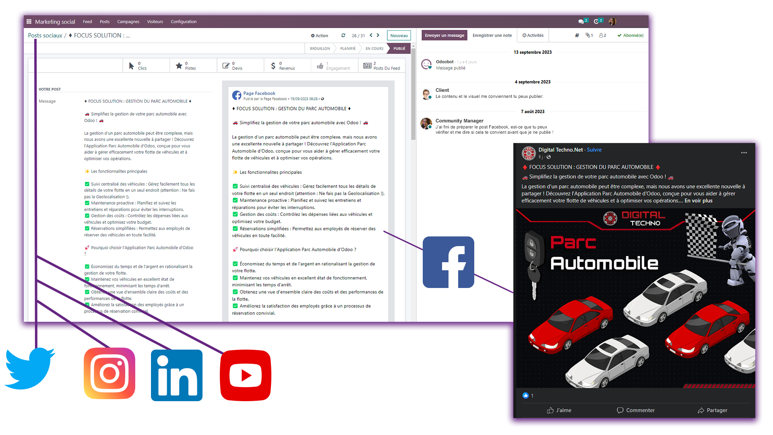Click the J'aime button on post
The height and width of the screenshot is (435, 773).
(x=559, y=410)
